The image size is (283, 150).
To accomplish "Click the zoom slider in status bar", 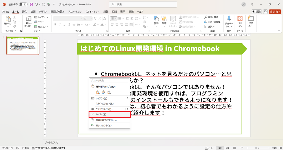I will (x=256, y=148).
